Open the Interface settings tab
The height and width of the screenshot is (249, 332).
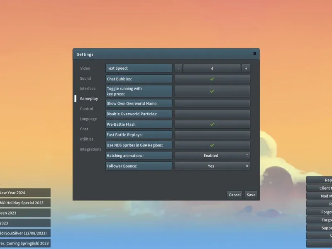tap(88, 88)
